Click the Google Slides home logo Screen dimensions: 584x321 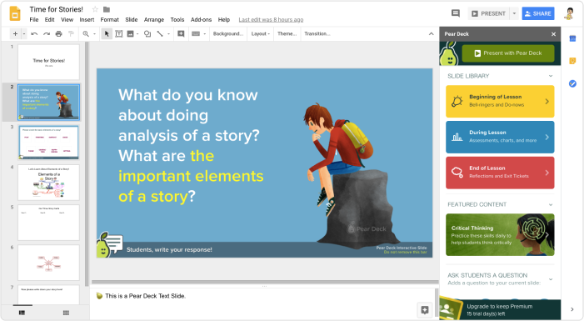[x=15, y=14]
